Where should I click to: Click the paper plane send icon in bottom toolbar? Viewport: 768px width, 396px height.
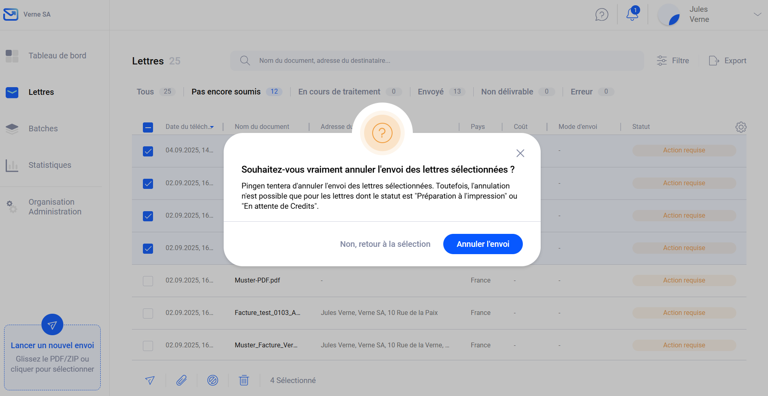150,380
